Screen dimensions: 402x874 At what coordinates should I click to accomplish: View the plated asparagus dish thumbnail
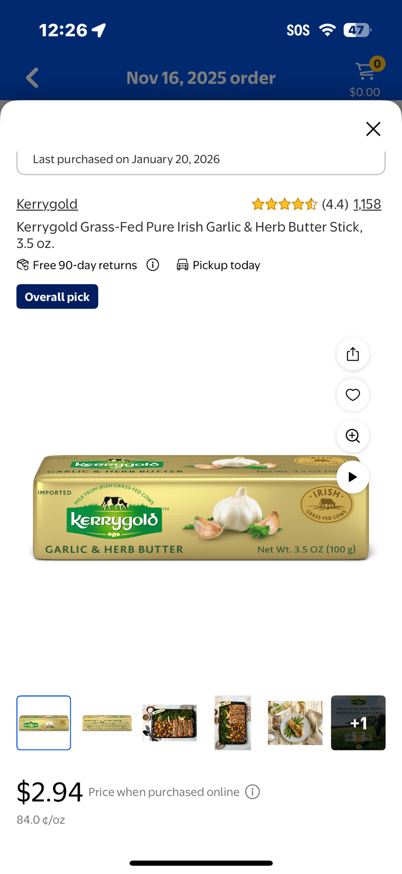pyautogui.click(x=295, y=723)
